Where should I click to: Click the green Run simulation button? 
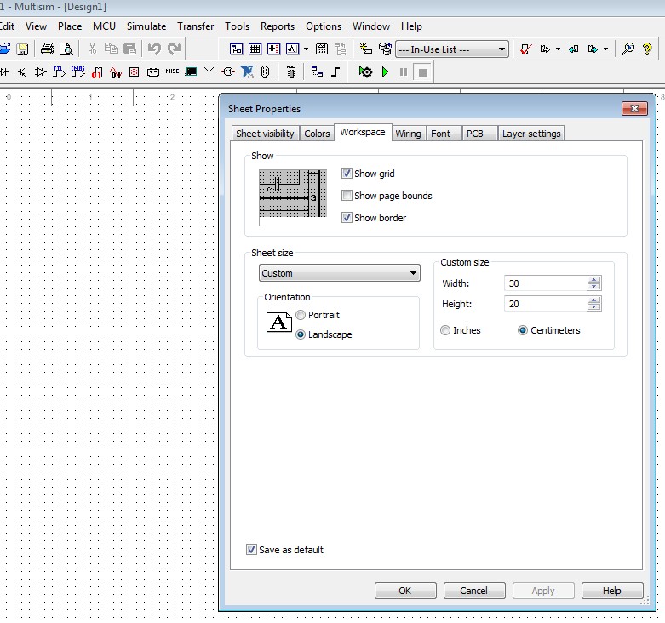coord(385,72)
